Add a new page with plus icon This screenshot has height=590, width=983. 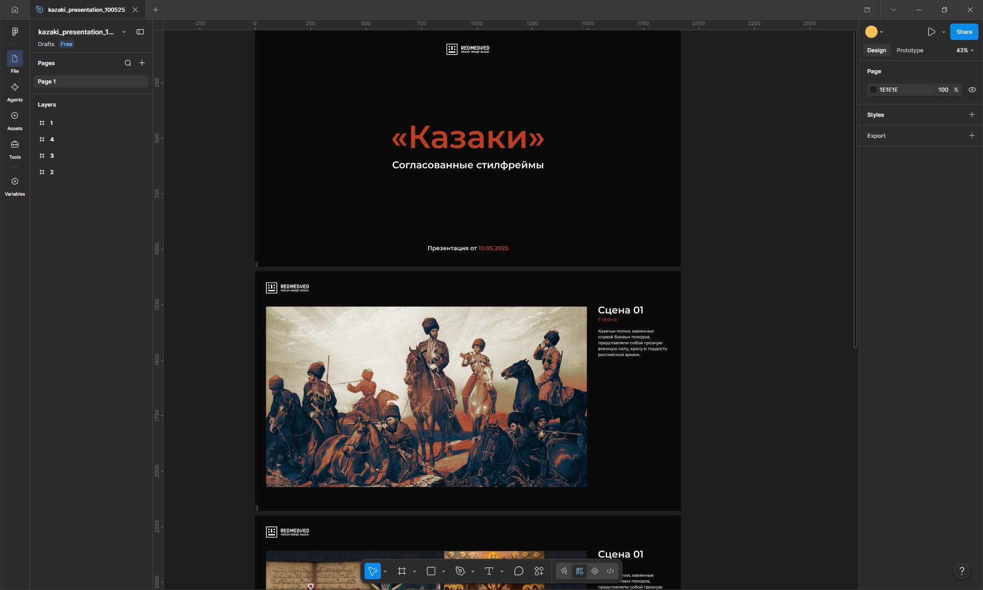(x=142, y=63)
